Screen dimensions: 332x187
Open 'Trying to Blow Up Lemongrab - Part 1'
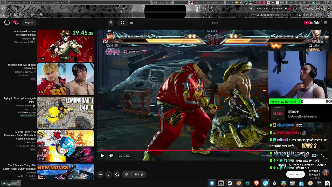point(20,100)
